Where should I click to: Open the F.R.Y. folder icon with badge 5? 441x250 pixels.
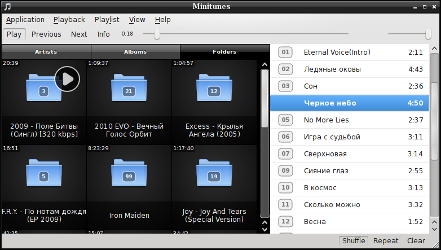pos(43,173)
